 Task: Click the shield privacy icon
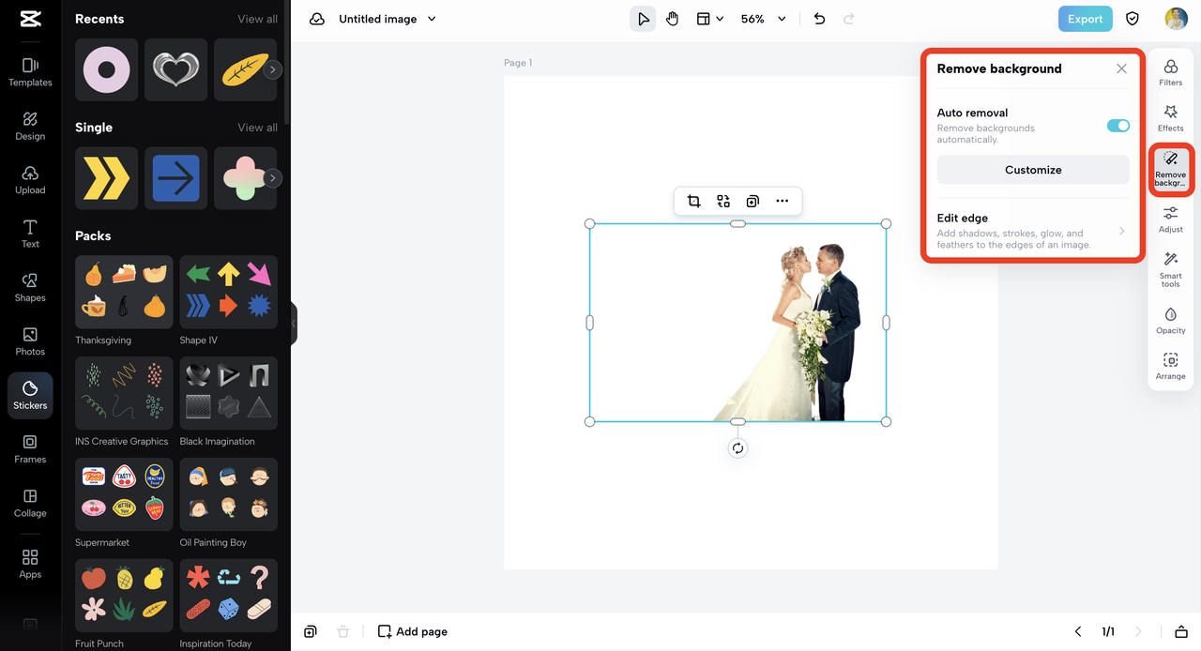pos(1133,19)
